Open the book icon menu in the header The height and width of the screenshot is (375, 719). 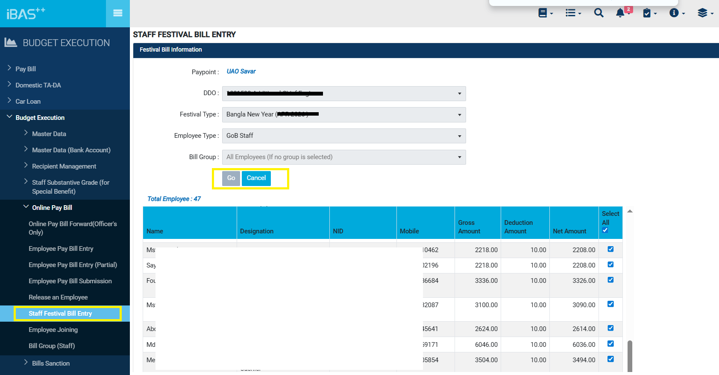pyautogui.click(x=545, y=13)
